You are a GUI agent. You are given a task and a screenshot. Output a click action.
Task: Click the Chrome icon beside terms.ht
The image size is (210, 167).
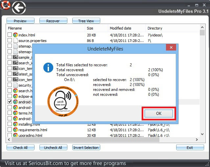(x=15, y=113)
